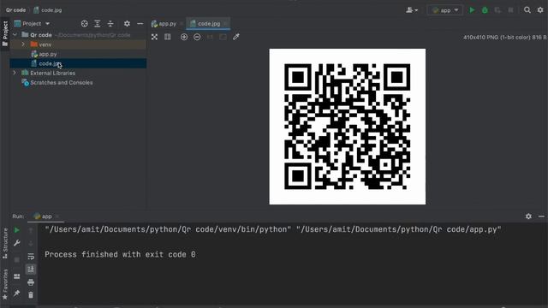
Task: Collapse the Qr code project root folder
Action: [15, 35]
